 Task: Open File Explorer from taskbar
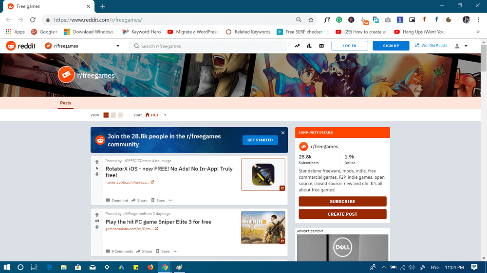click(64, 267)
